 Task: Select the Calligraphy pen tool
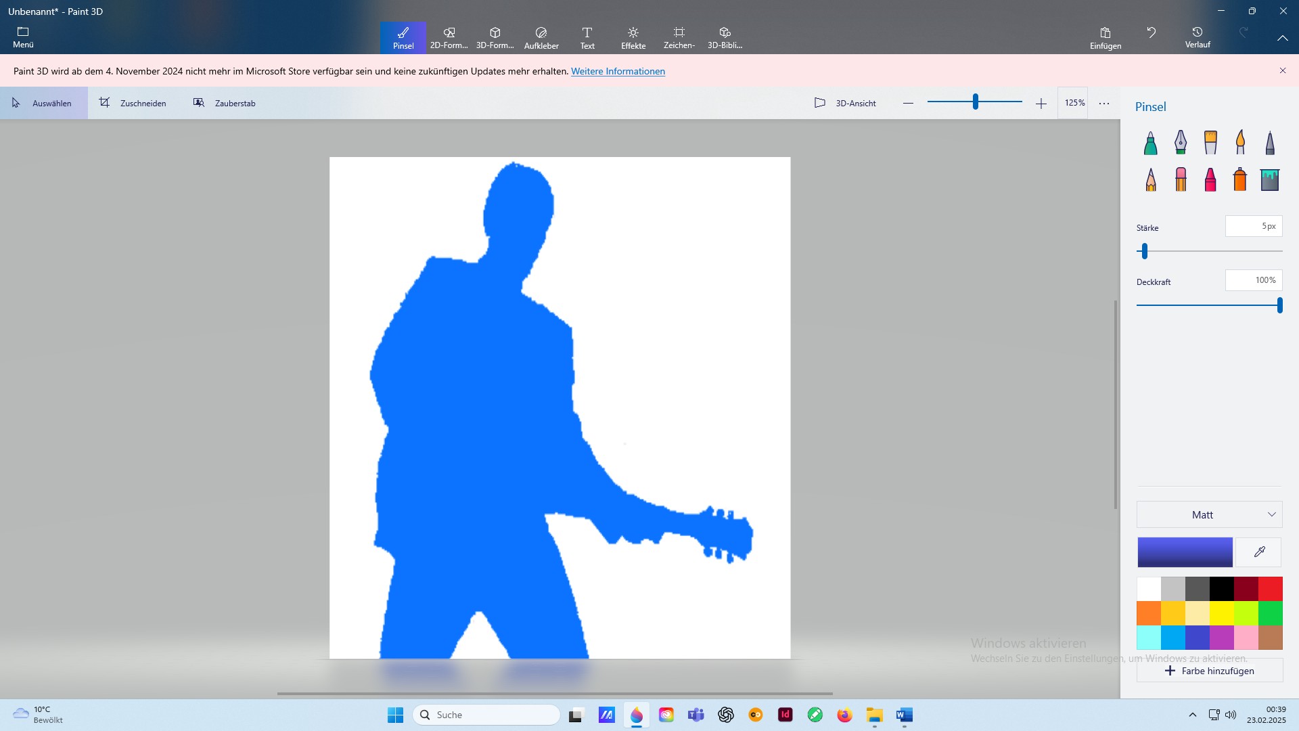tap(1180, 143)
